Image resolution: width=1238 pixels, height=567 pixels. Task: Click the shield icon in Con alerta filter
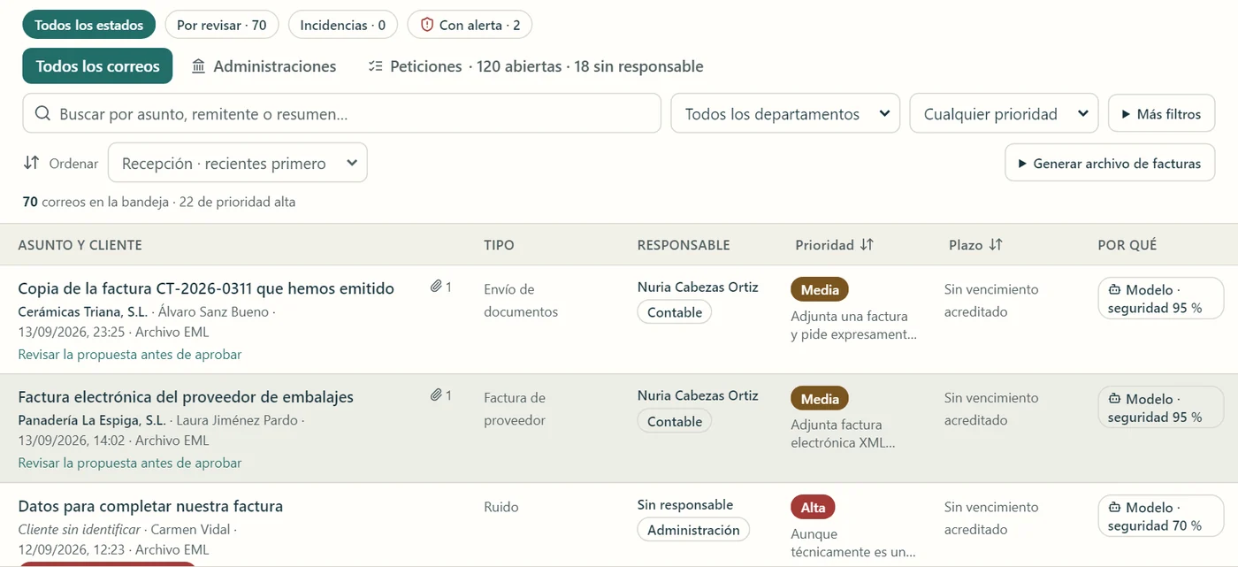pos(427,25)
